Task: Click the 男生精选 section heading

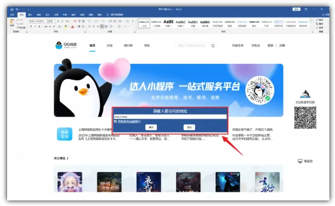Action: (61, 158)
